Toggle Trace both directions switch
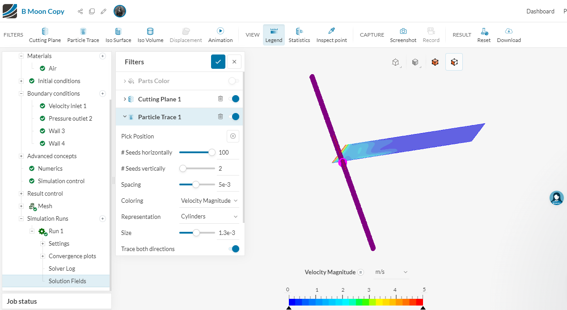 [233, 249]
